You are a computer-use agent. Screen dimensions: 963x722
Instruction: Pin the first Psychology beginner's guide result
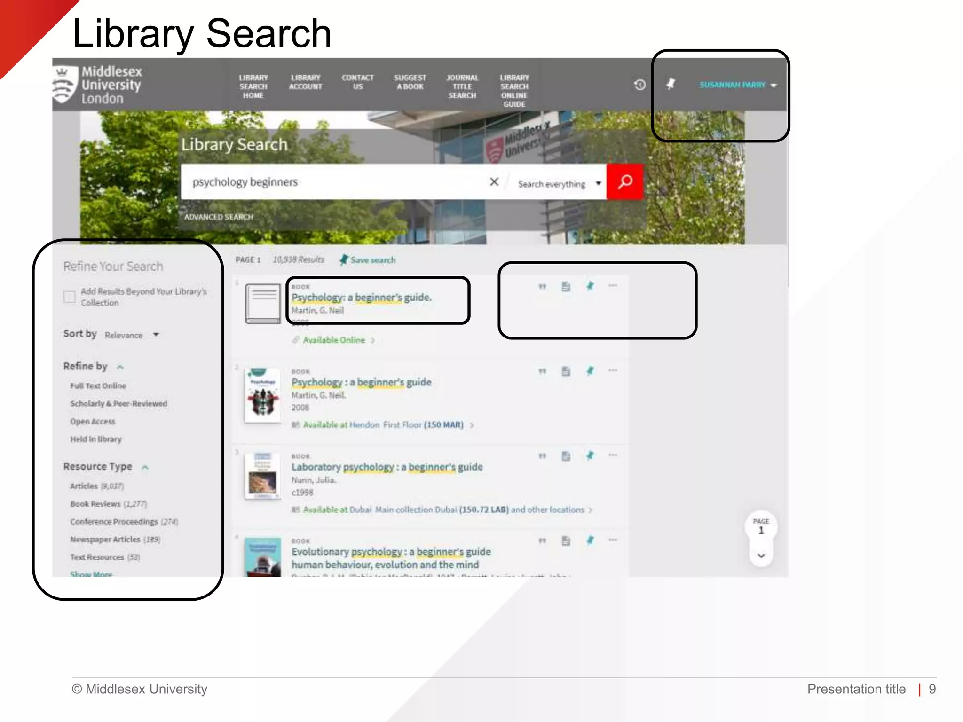(590, 286)
